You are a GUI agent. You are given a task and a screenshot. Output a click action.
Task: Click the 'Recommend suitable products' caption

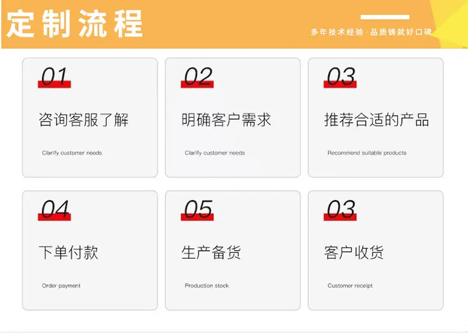pos(367,153)
